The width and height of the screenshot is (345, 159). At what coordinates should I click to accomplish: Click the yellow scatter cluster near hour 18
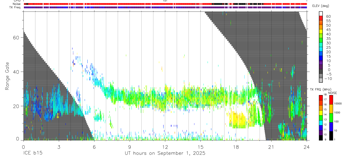pyautogui.click(x=238, y=120)
